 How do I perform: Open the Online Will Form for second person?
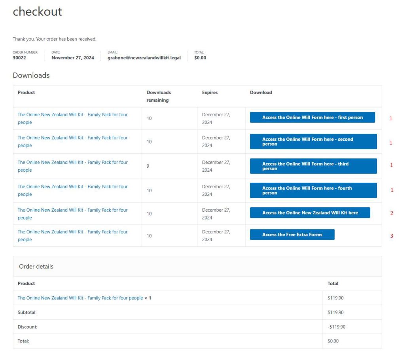(313, 141)
